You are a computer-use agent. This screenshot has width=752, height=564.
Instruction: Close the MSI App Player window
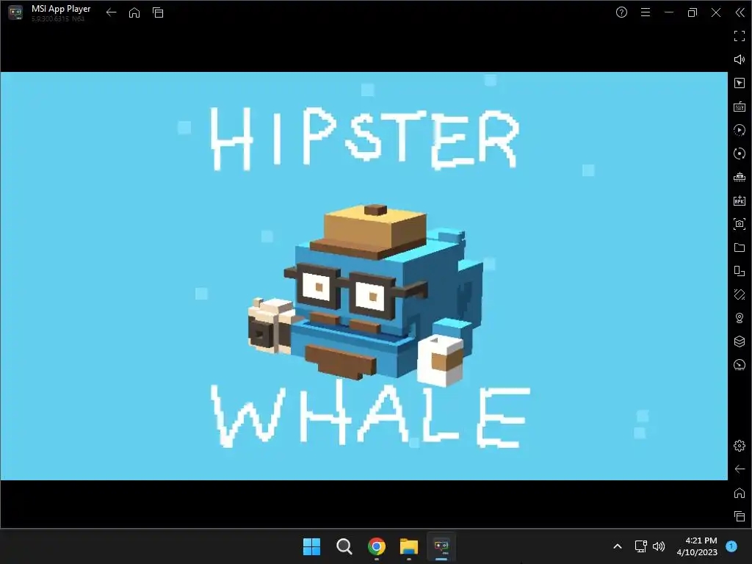[716, 12]
